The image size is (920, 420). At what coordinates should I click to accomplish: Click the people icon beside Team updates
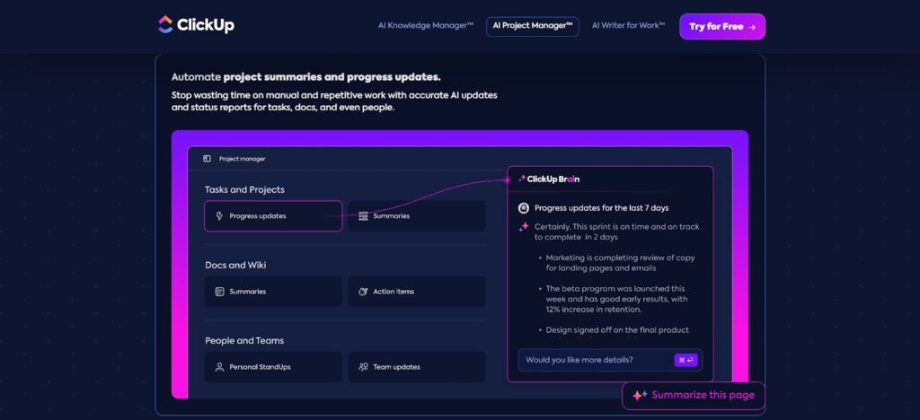[x=363, y=367]
